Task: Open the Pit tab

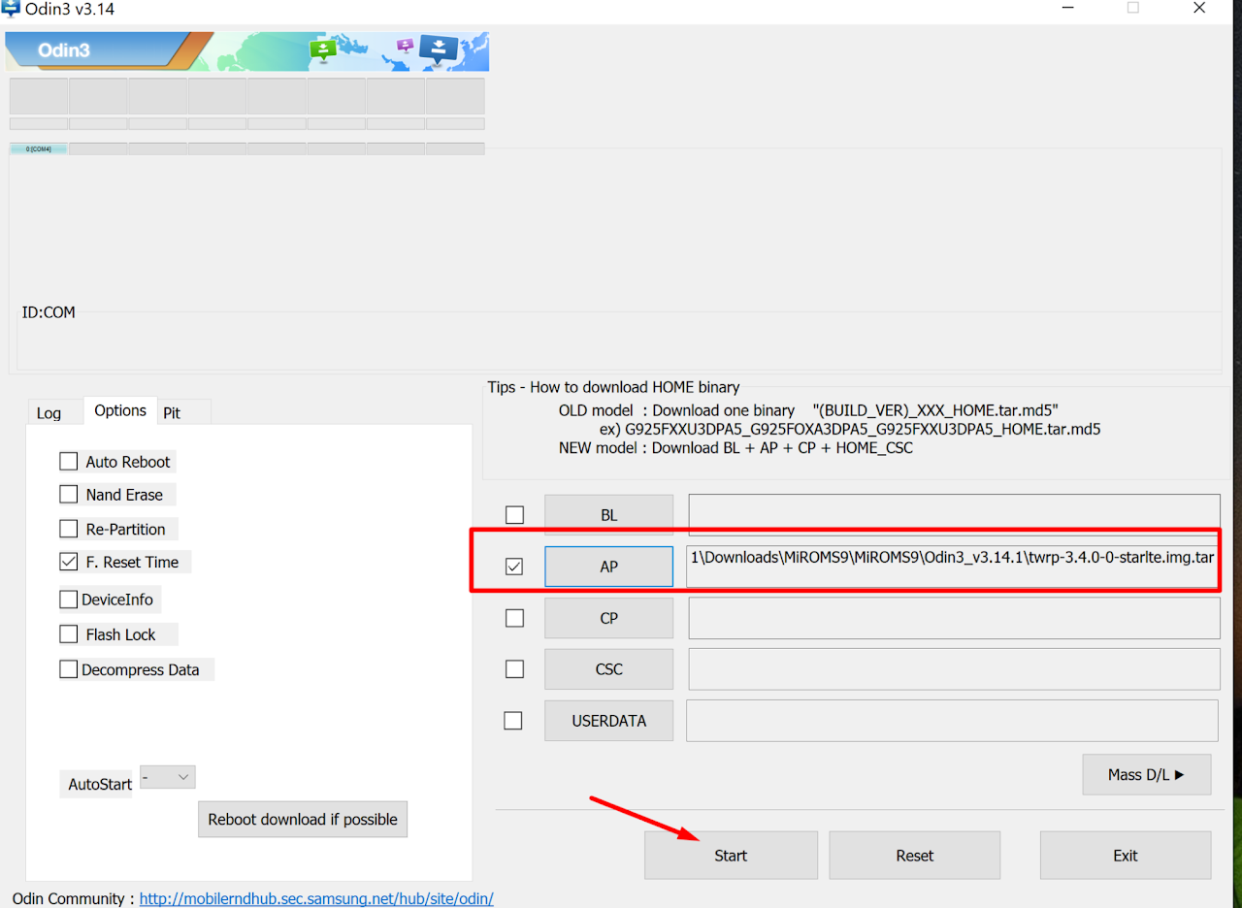Action: pos(172,413)
